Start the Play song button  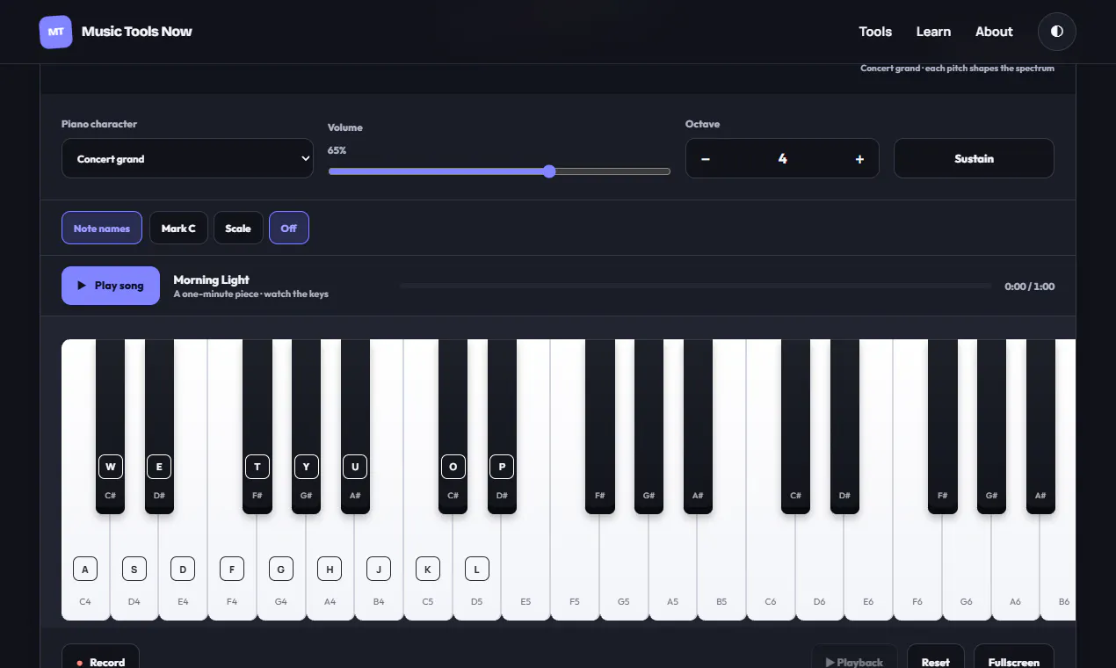point(111,286)
